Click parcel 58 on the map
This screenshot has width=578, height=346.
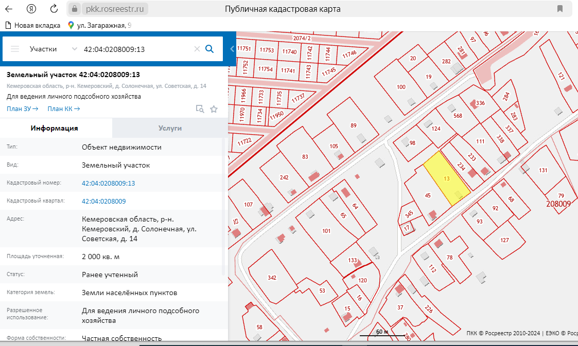(x=259, y=327)
